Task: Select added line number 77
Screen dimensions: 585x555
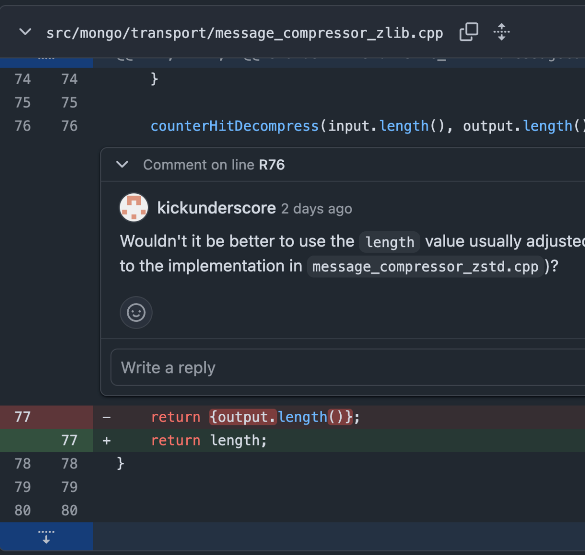Action: click(x=69, y=441)
